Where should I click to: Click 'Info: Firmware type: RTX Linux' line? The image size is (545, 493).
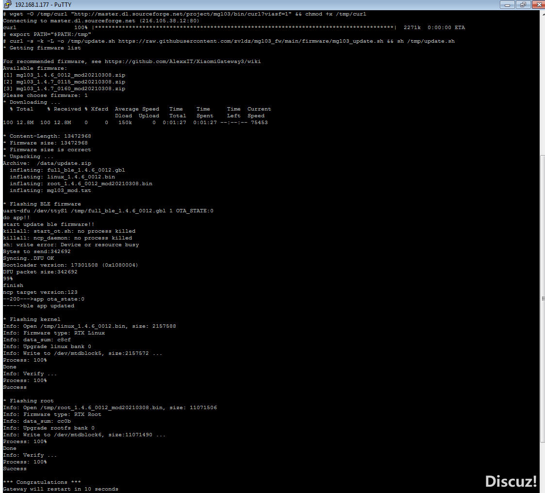(54, 333)
